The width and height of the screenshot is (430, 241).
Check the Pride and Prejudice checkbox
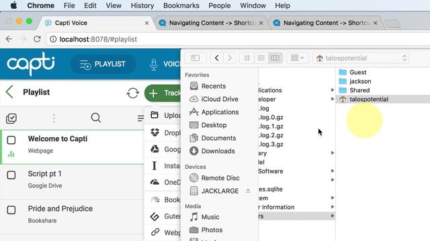11,210
